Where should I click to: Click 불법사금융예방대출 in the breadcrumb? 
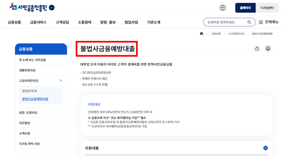coord(262,33)
